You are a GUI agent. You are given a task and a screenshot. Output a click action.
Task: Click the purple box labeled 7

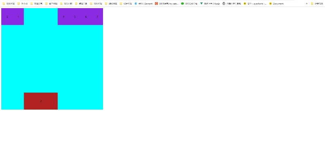click(x=97, y=17)
